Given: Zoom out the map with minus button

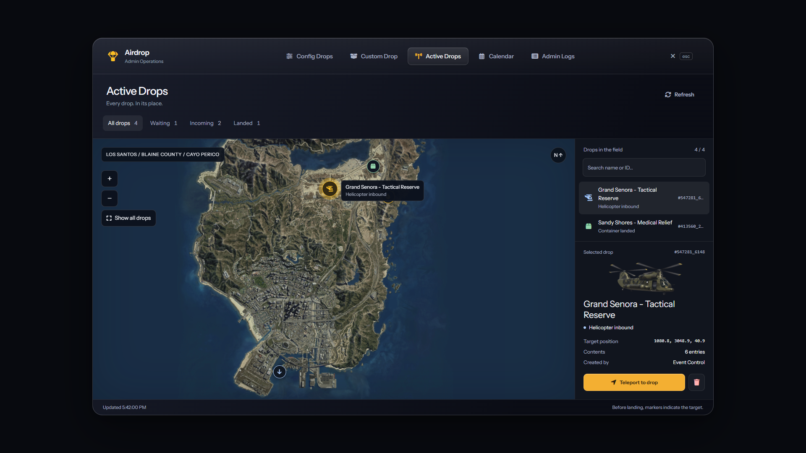Looking at the screenshot, I should tap(110, 198).
